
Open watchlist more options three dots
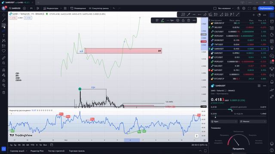265,15
